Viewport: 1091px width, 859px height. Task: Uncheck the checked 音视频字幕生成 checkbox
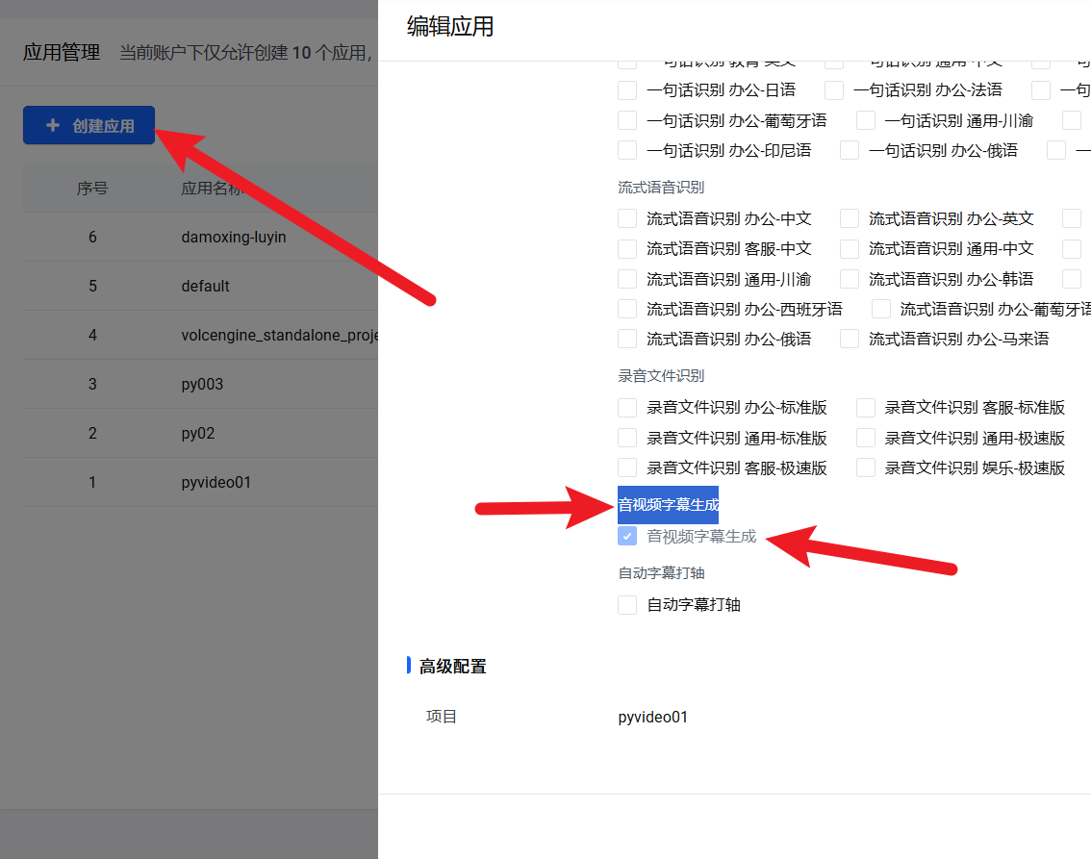point(627,536)
